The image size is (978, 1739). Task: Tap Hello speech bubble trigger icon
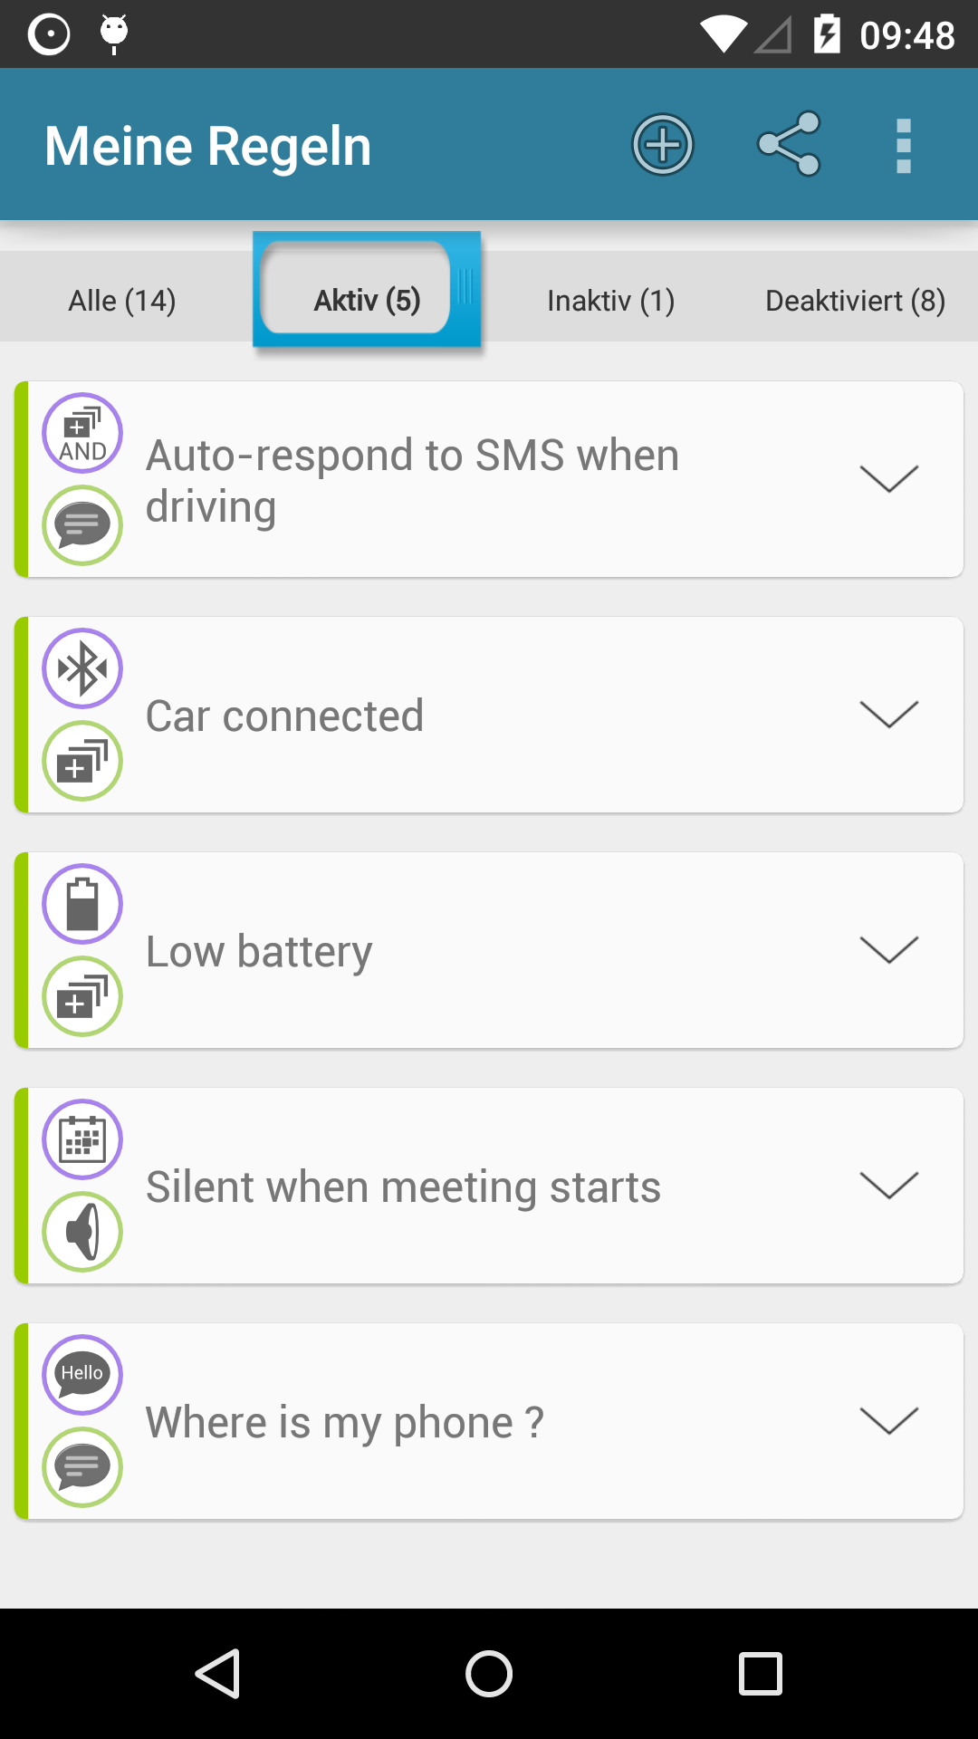pos(82,1375)
